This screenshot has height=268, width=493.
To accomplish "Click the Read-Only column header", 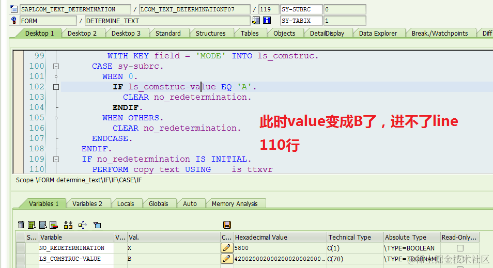I will (459, 237).
